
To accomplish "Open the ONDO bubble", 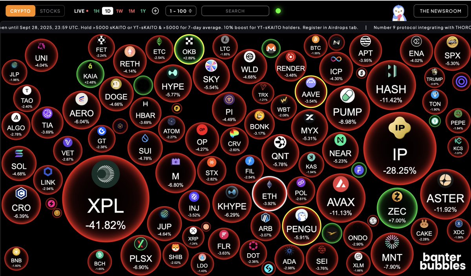I will [358, 235].
